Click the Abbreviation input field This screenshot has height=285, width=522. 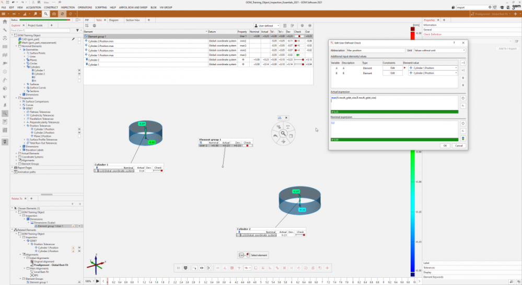click(x=376, y=51)
